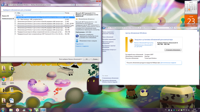Open Start menu orb
200x112 pixels.
pyautogui.click(x=3, y=110)
